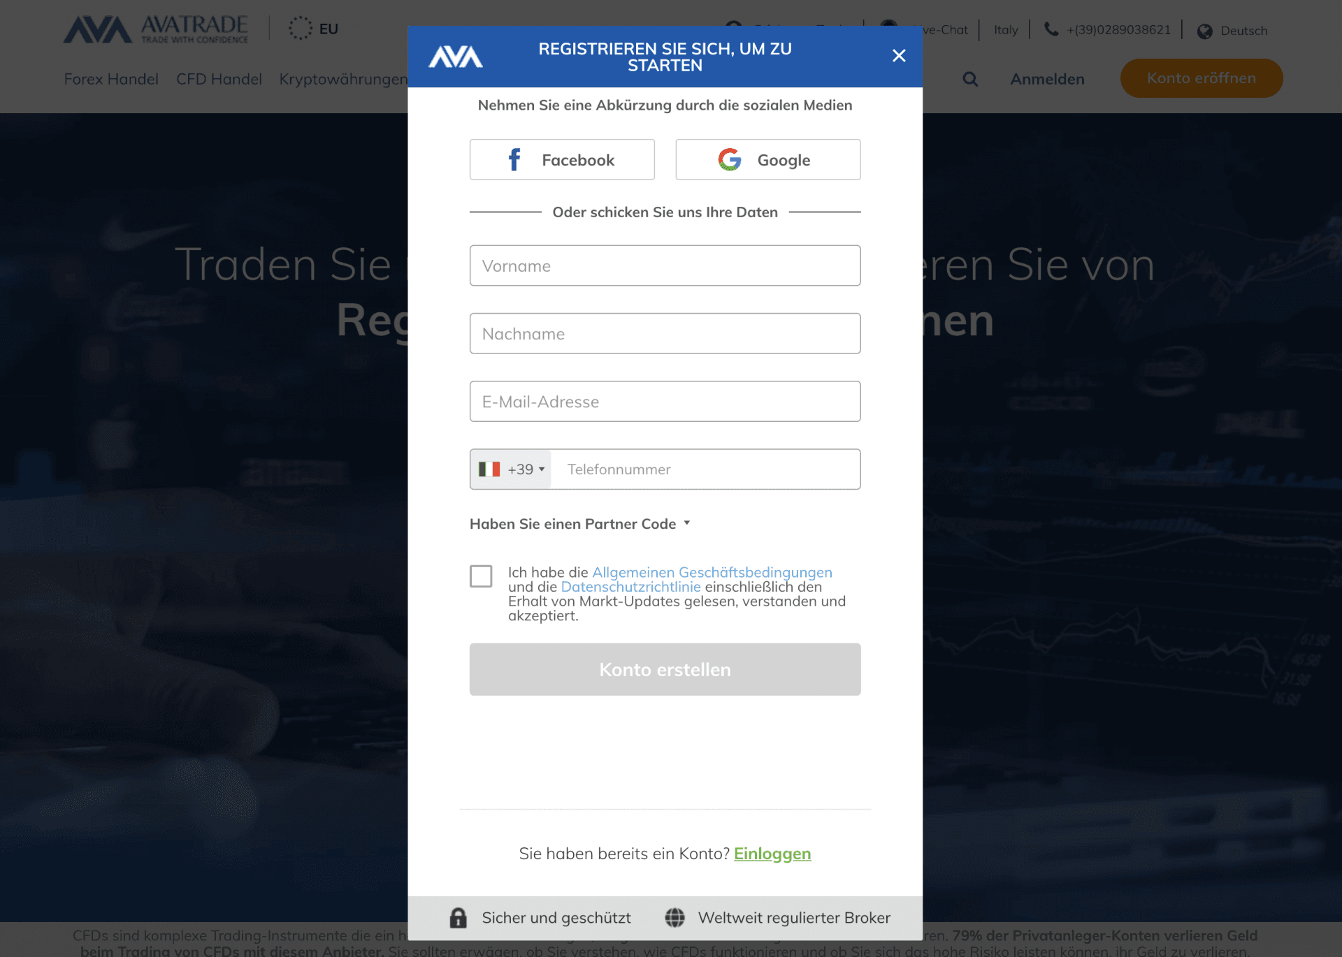Open the Deutsch language selector
The height and width of the screenshot is (957, 1342).
[1232, 31]
